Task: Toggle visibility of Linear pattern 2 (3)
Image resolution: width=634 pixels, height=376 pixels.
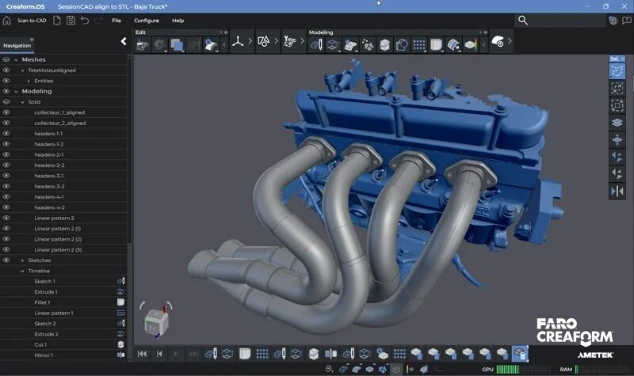Action: pos(6,249)
